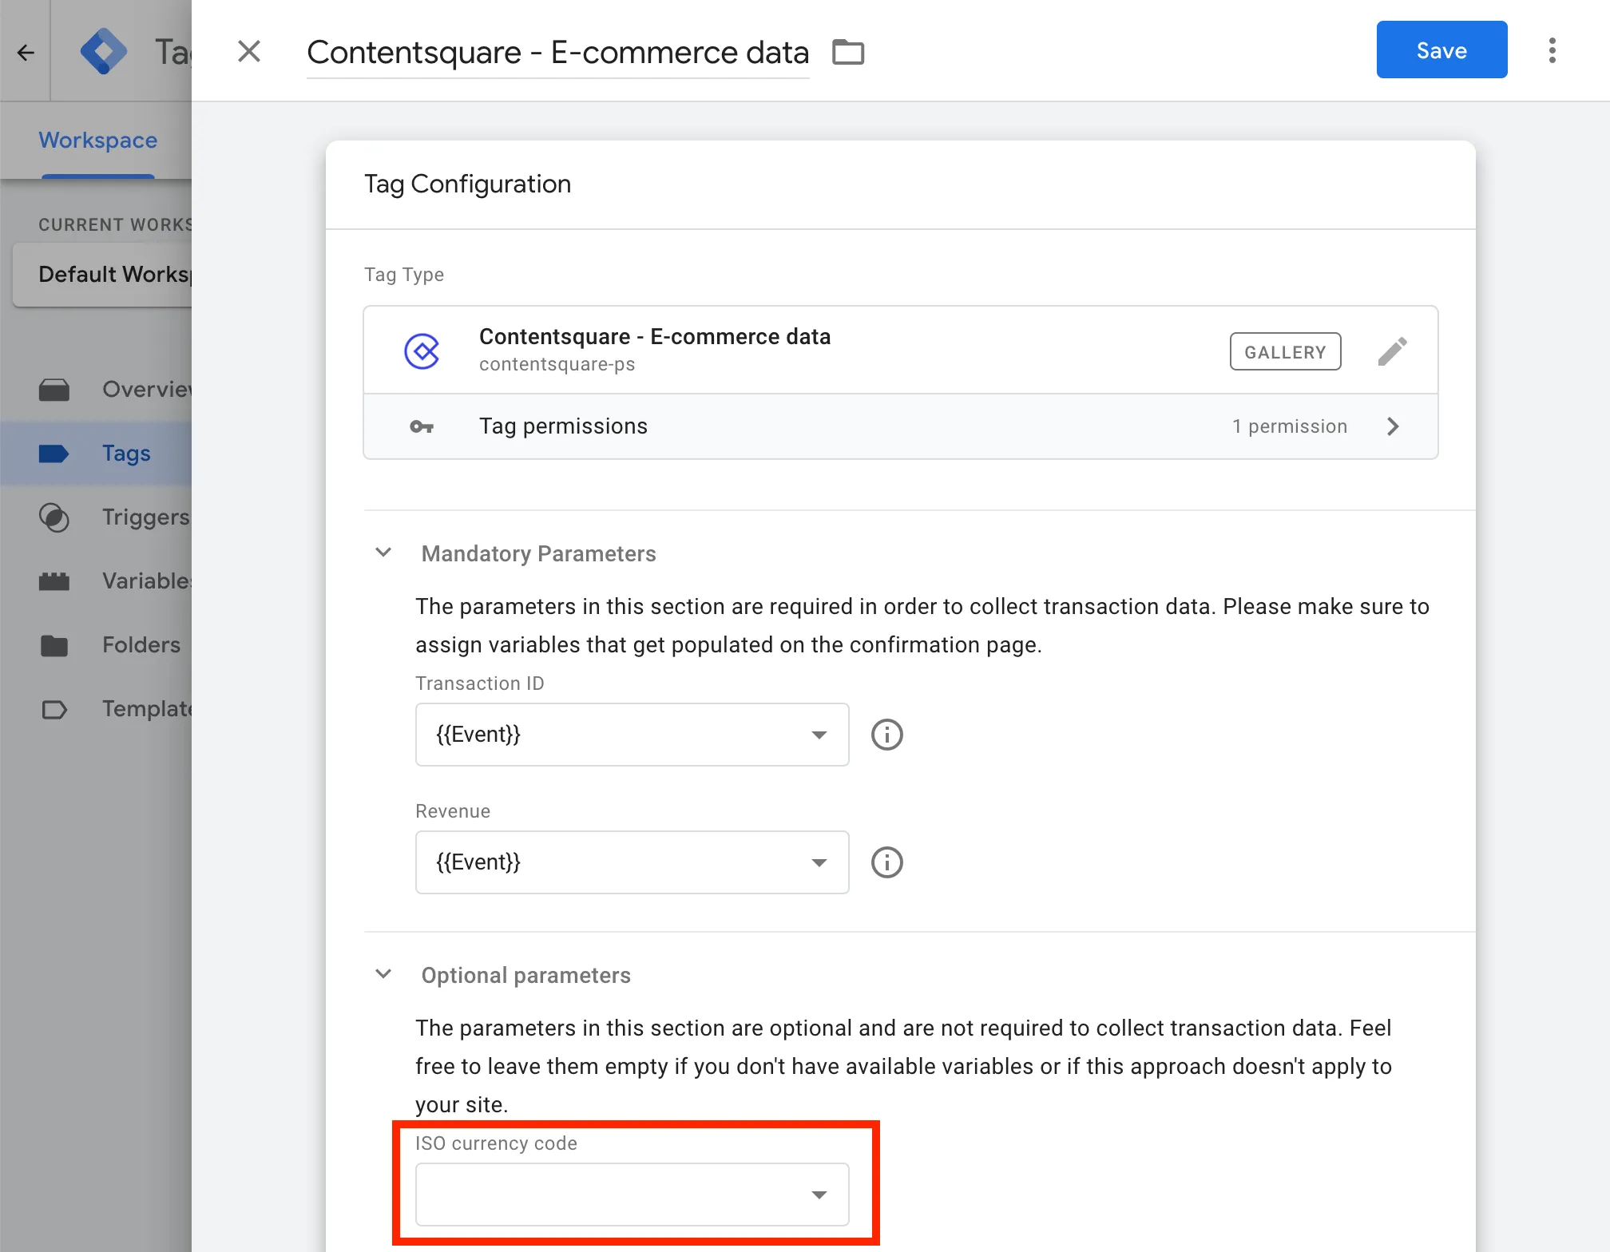
Task: Click the Google Tag Manager logo
Action: (x=104, y=52)
